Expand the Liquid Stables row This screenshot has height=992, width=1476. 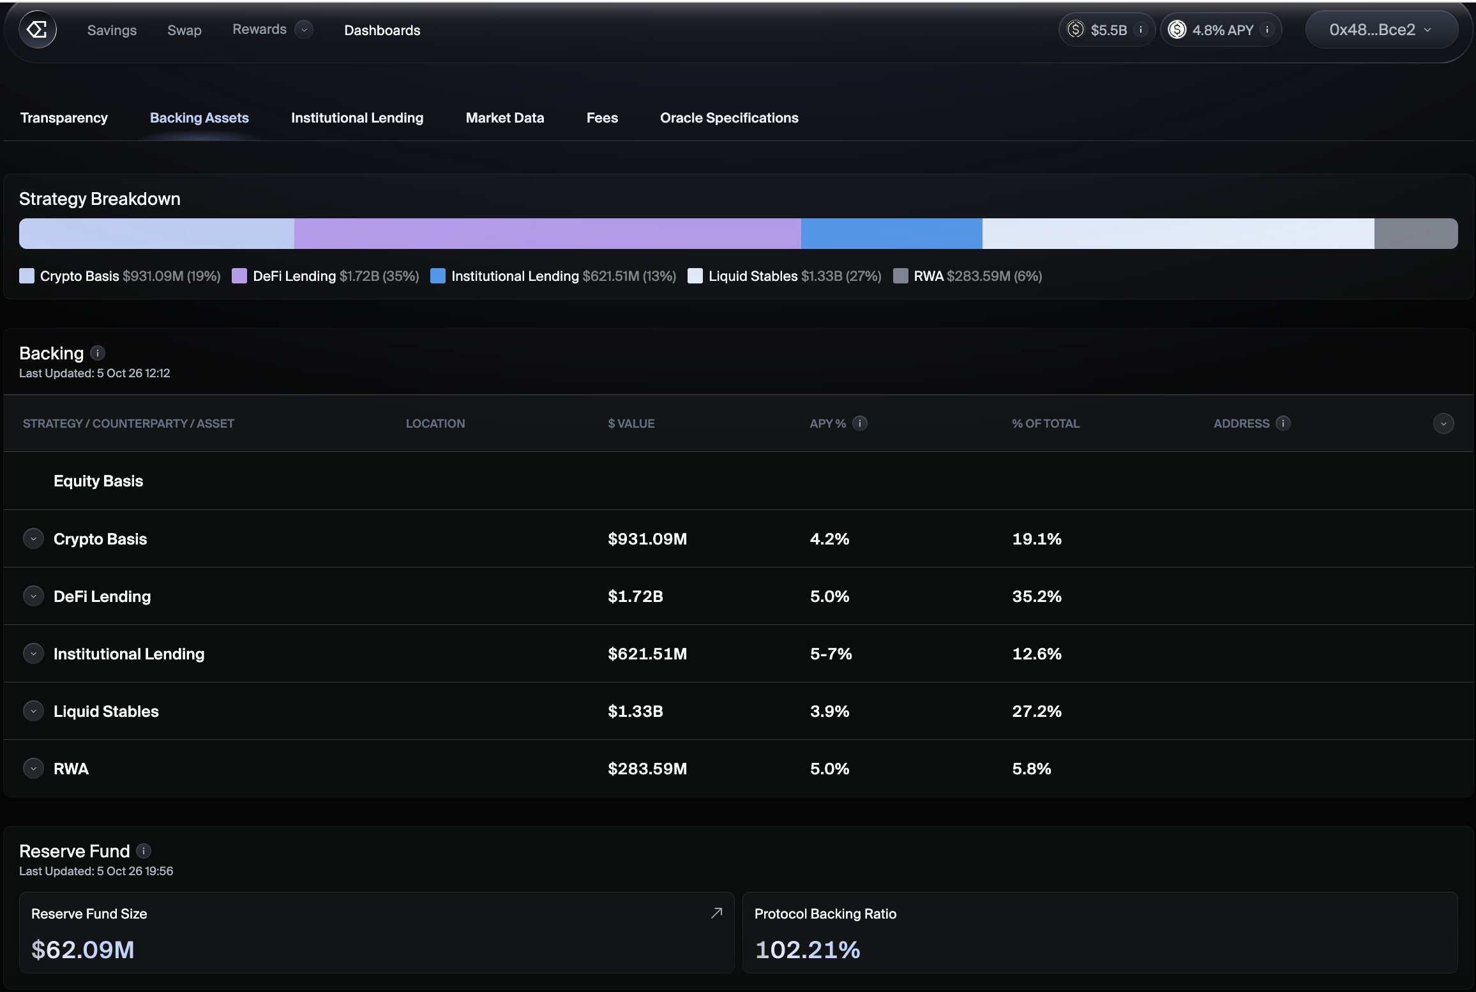(33, 711)
